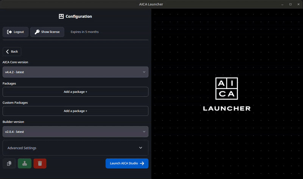Click the AICA logo square
Screen dimensions: 303x179
click(x=226, y=89)
